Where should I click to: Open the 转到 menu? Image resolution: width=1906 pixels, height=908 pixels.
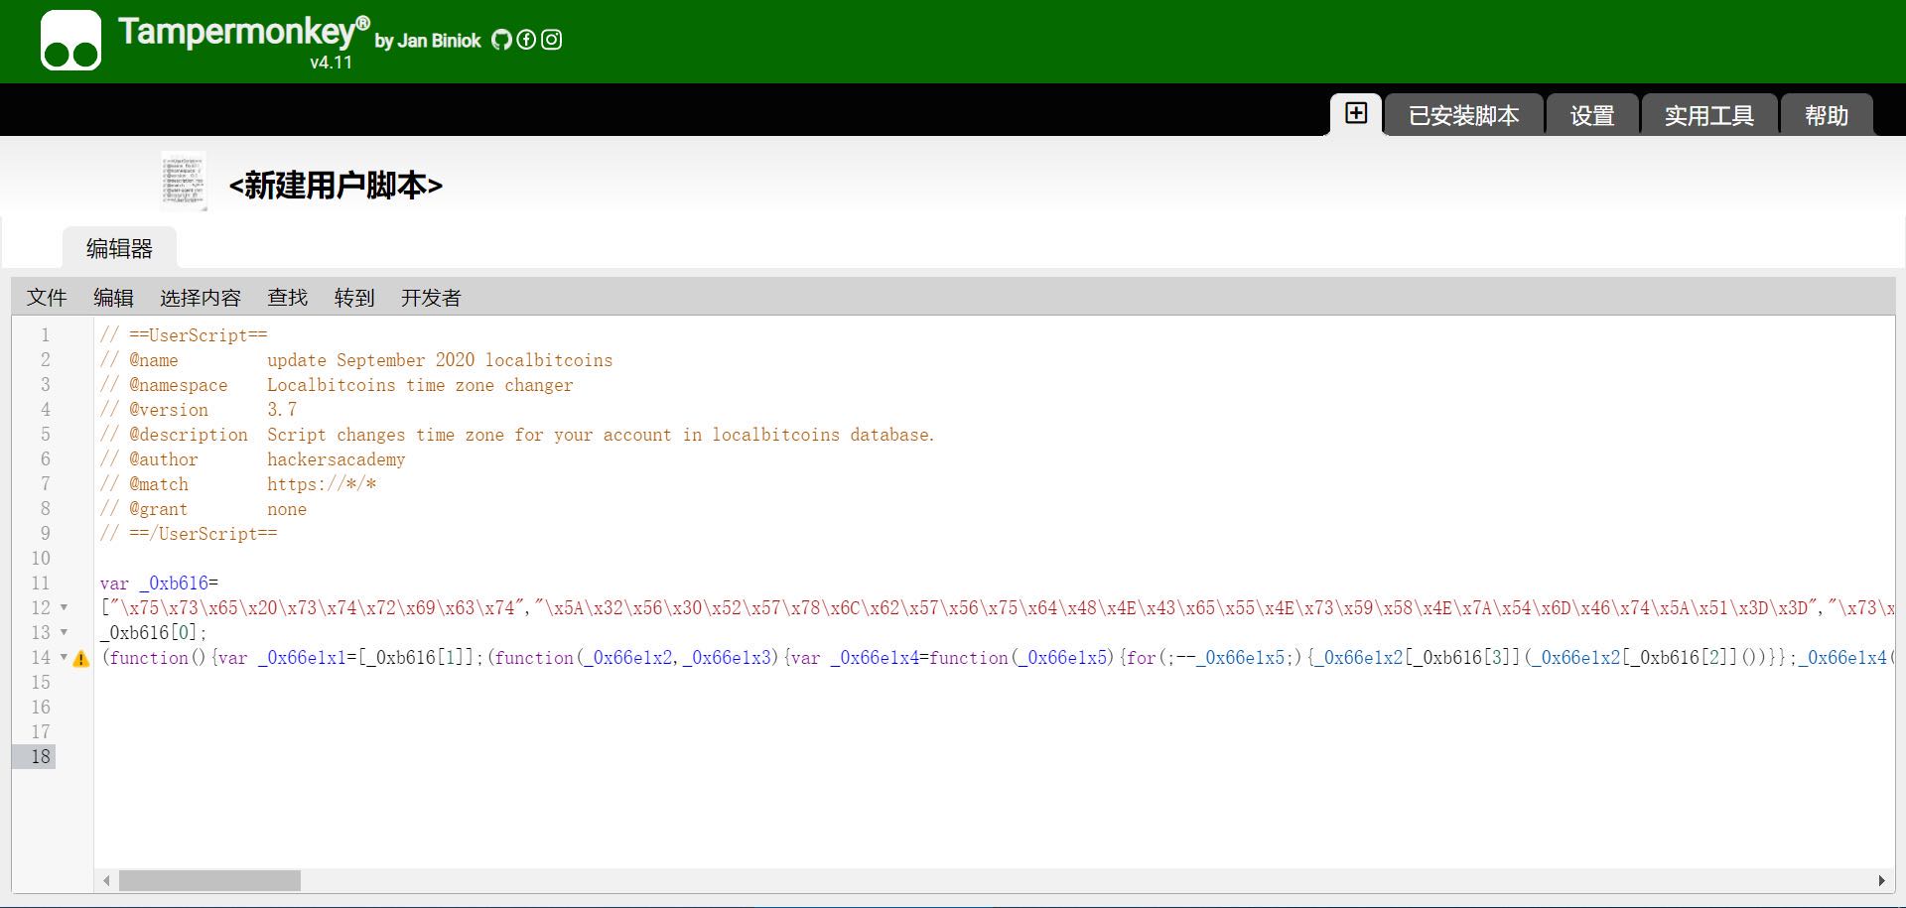(354, 298)
